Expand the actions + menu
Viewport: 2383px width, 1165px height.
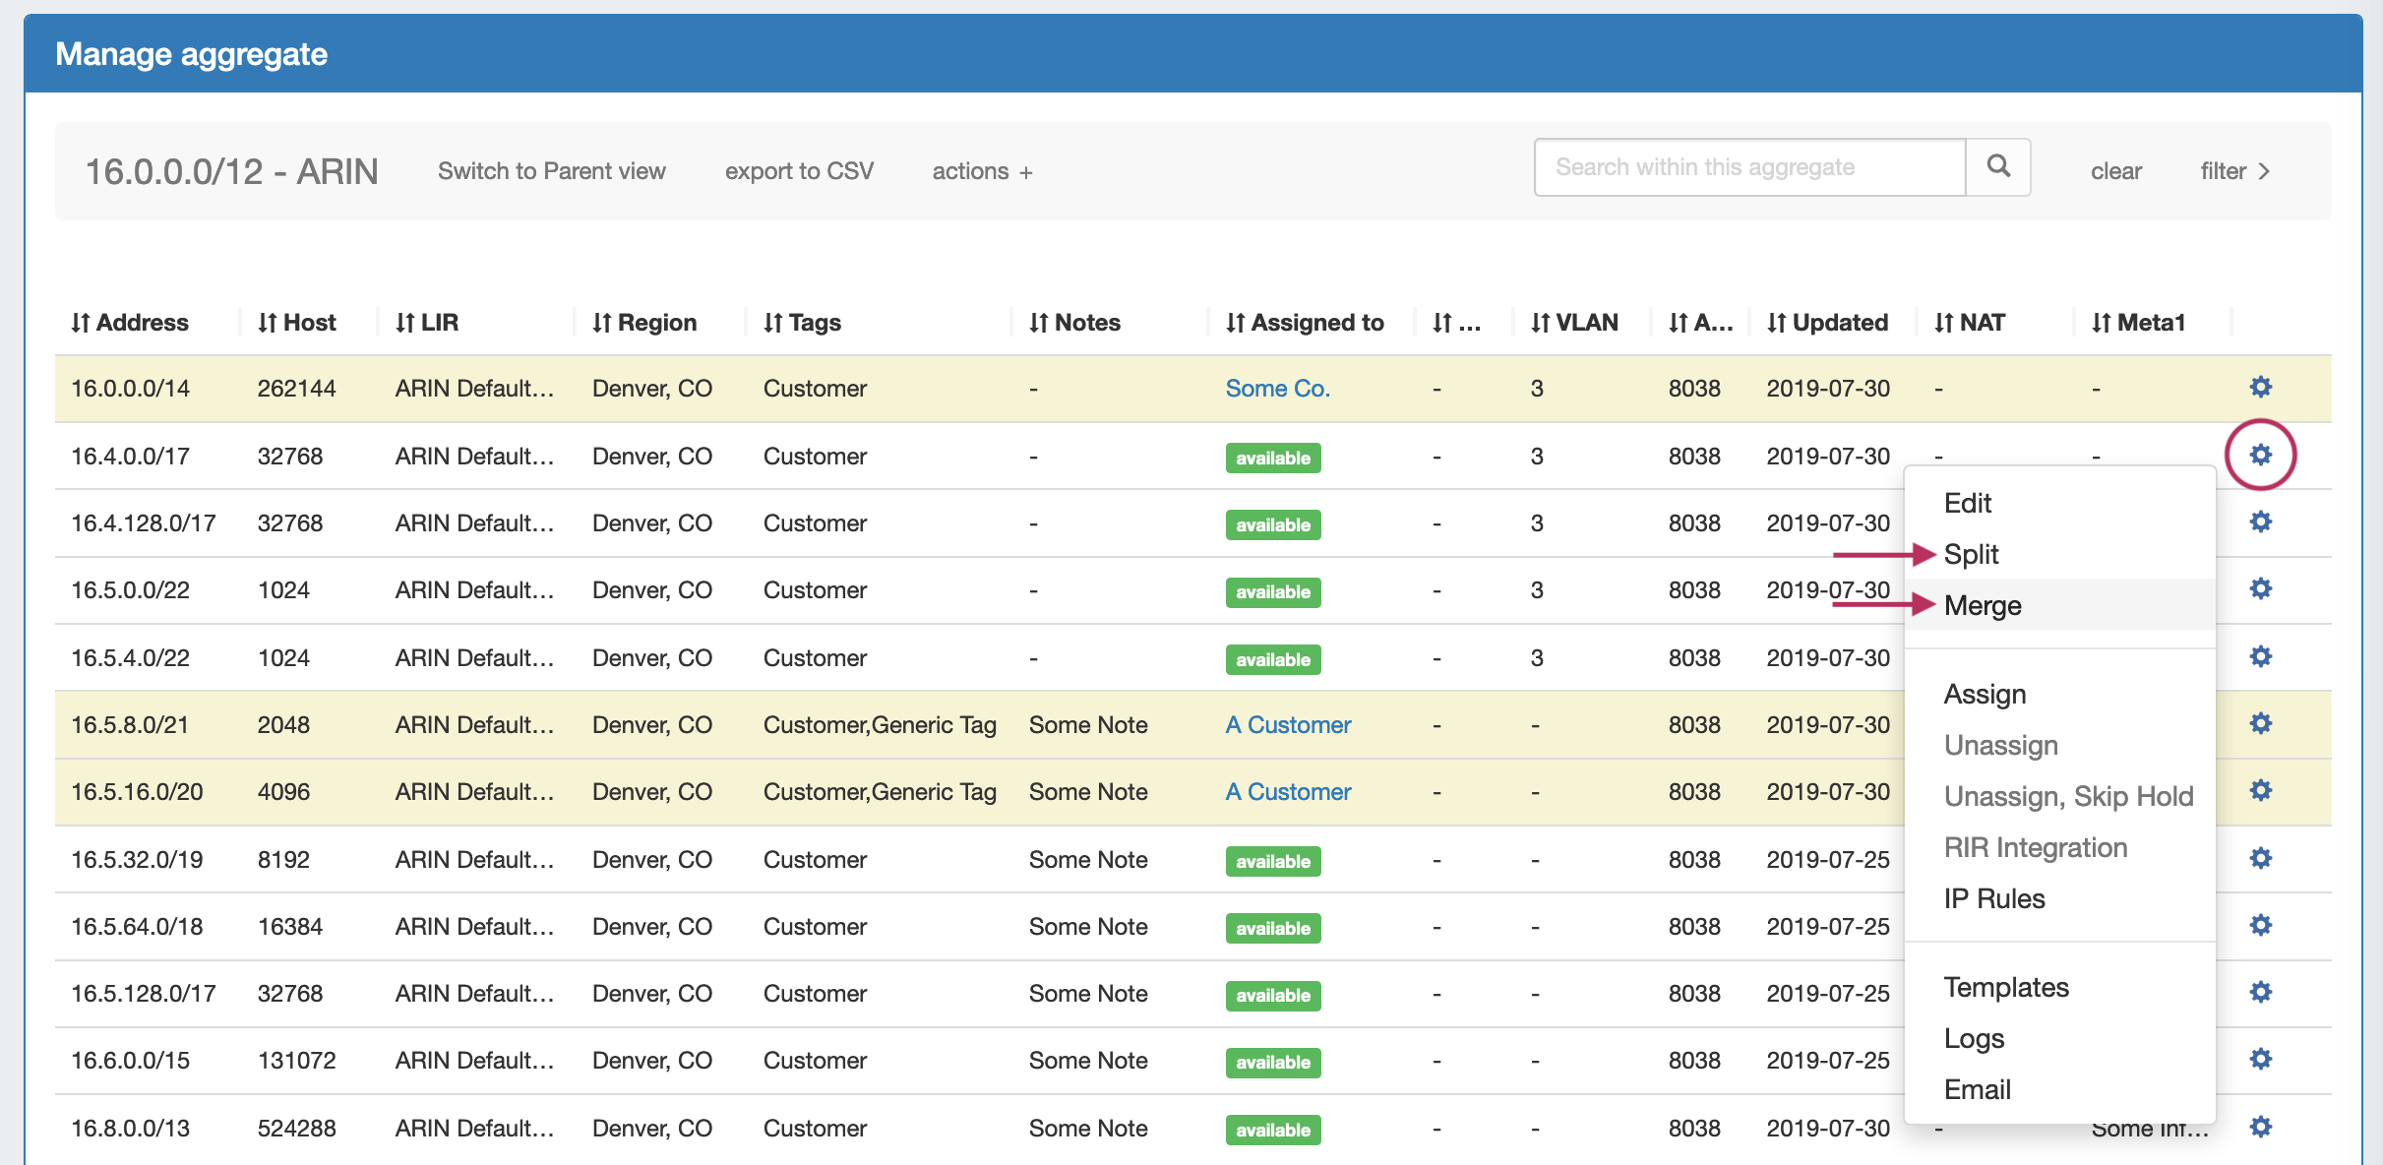(x=982, y=171)
